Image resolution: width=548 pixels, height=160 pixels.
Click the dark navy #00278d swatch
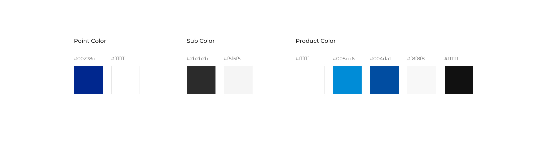(x=88, y=80)
